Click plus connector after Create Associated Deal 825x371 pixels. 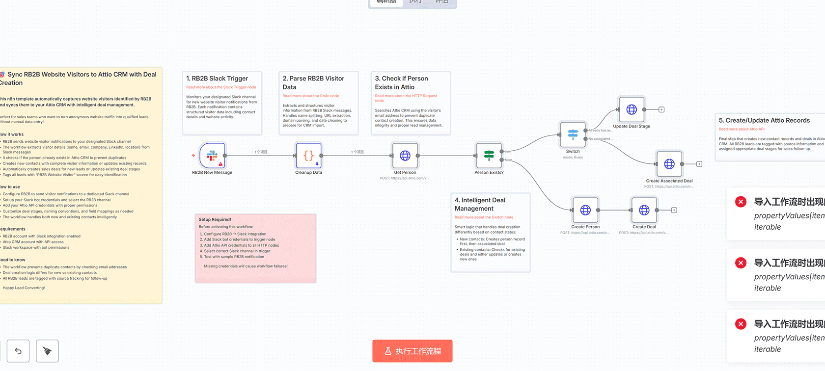[699, 164]
